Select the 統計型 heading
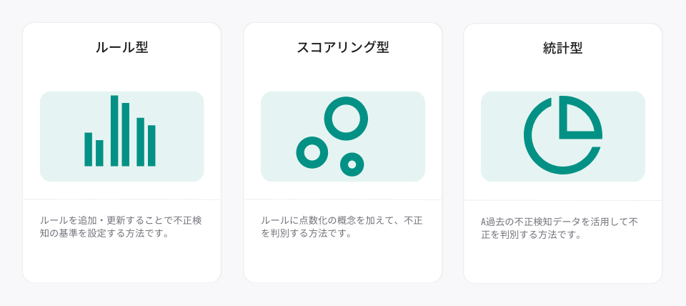This screenshot has width=686, height=306. 562,48
